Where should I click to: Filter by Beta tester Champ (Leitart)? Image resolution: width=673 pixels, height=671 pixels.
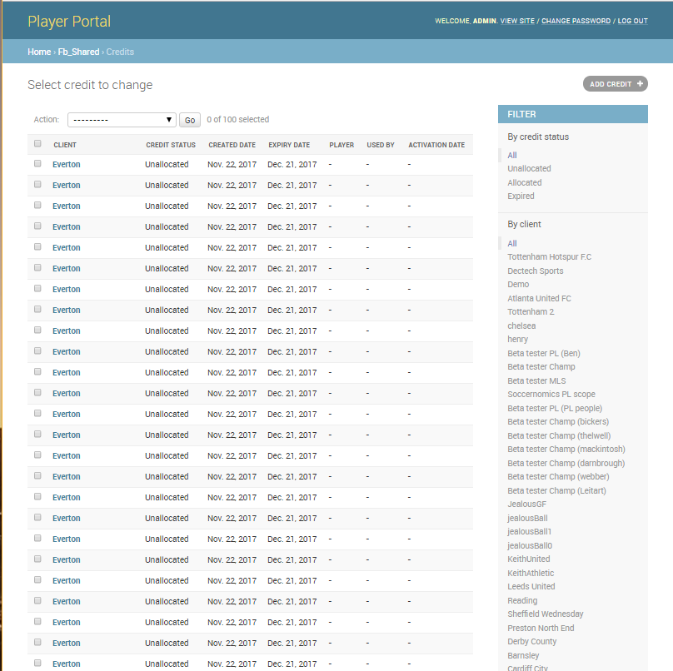pos(556,491)
